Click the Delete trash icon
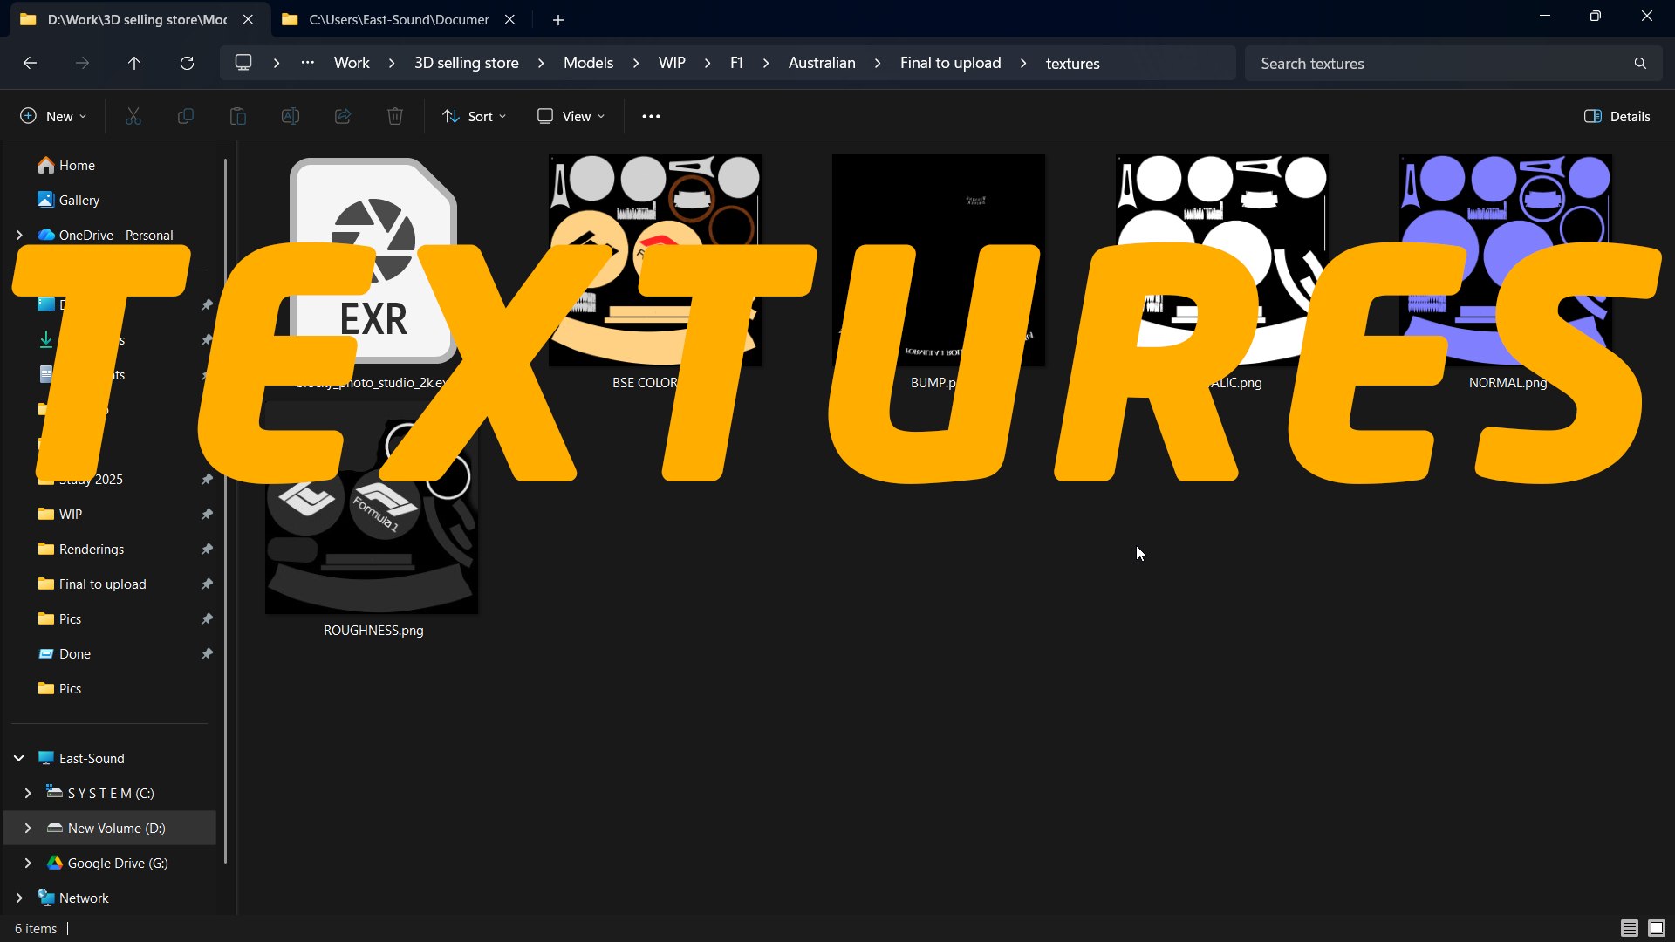Image resolution: width=1675 pixels, height=942 pixels. (x=395, y=116)
